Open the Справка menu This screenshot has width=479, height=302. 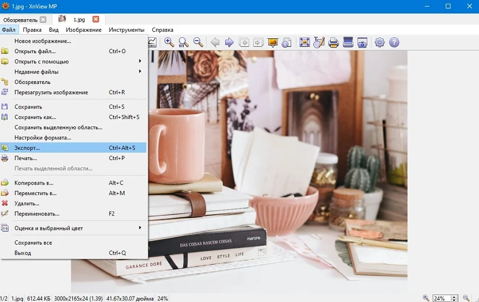pyautogui.click(x=162, y=30)
